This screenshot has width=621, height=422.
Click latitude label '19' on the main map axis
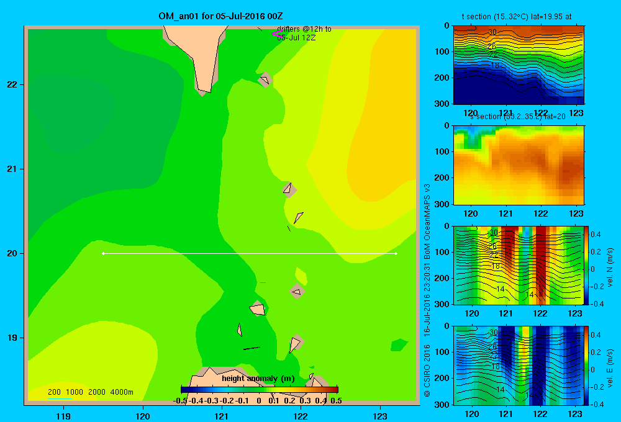pos(12,338)
